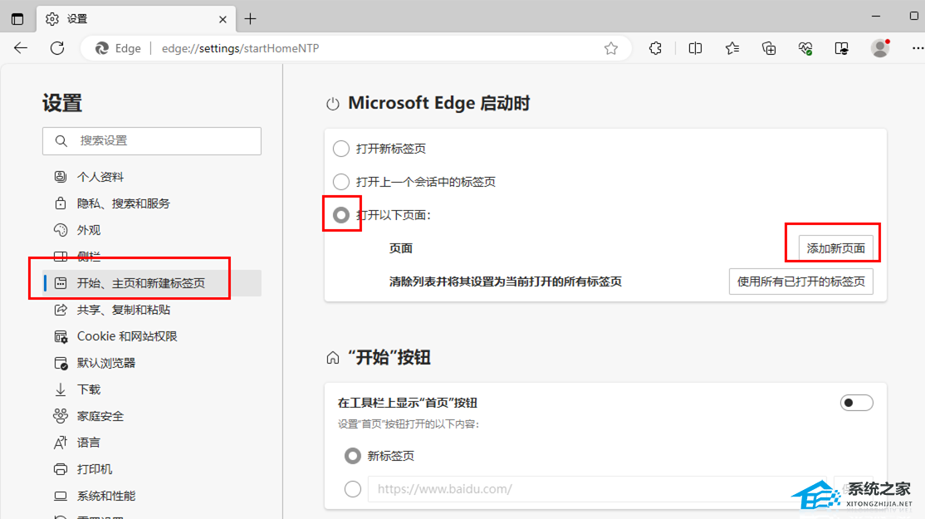Open "隐私、搜索和服务" settings section
Screen dimensions: 925x519
[123, 203]
